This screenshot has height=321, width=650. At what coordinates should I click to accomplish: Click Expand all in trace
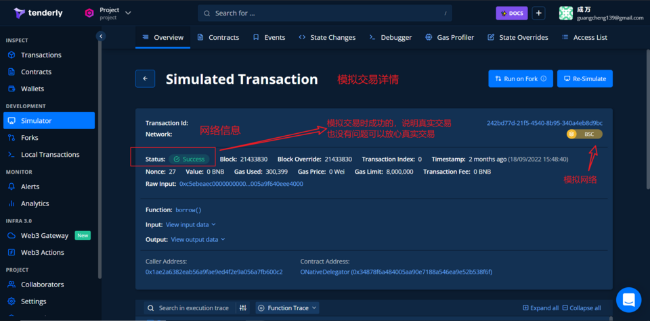[540, 307]
